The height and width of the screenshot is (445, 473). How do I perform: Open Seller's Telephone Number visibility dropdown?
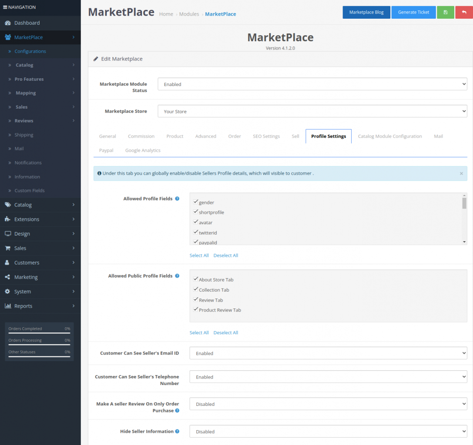point(328,377)
